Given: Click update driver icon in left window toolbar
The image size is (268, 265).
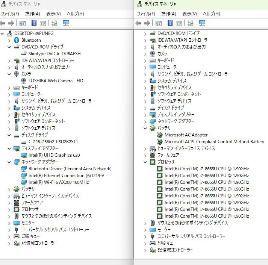Looking at the screenshot, I should [55, 23].
